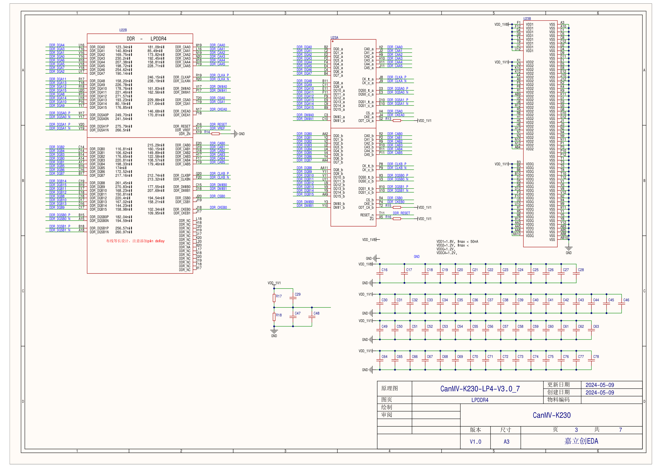
Task: Click date next to 创建日期
Action: pyautogui.click(x=599, y=392)
